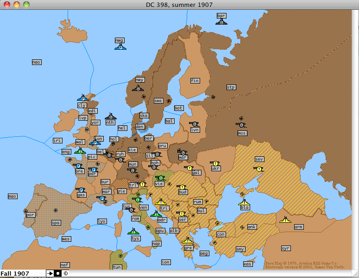The image size is (359, 278).
Task: Select the German army in Moscow
Action: pyautogui.click(x=241, y=125)
